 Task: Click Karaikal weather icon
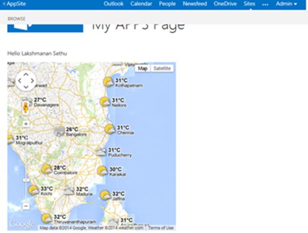tap(102, 171)
